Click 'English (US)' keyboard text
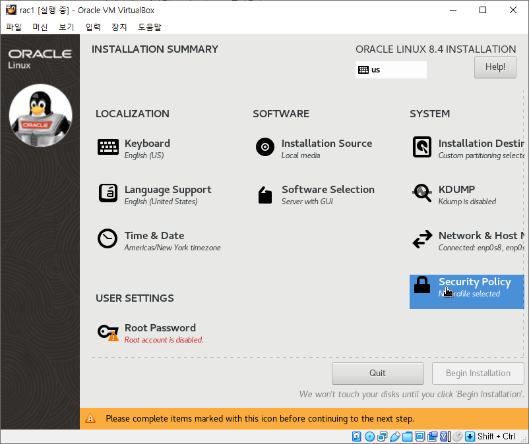 click(144, 155)
